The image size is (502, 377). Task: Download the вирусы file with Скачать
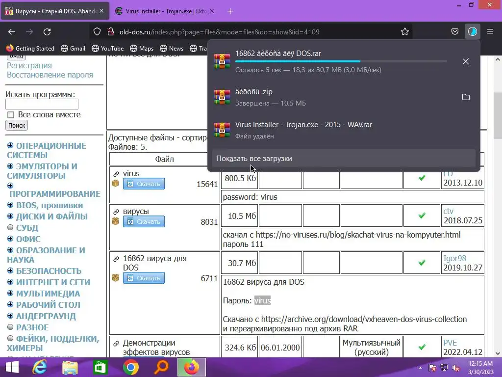click(x=144, y=221)
